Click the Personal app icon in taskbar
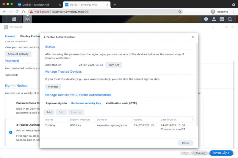Screen dimensions: 238x158 (x=27, y=19)
